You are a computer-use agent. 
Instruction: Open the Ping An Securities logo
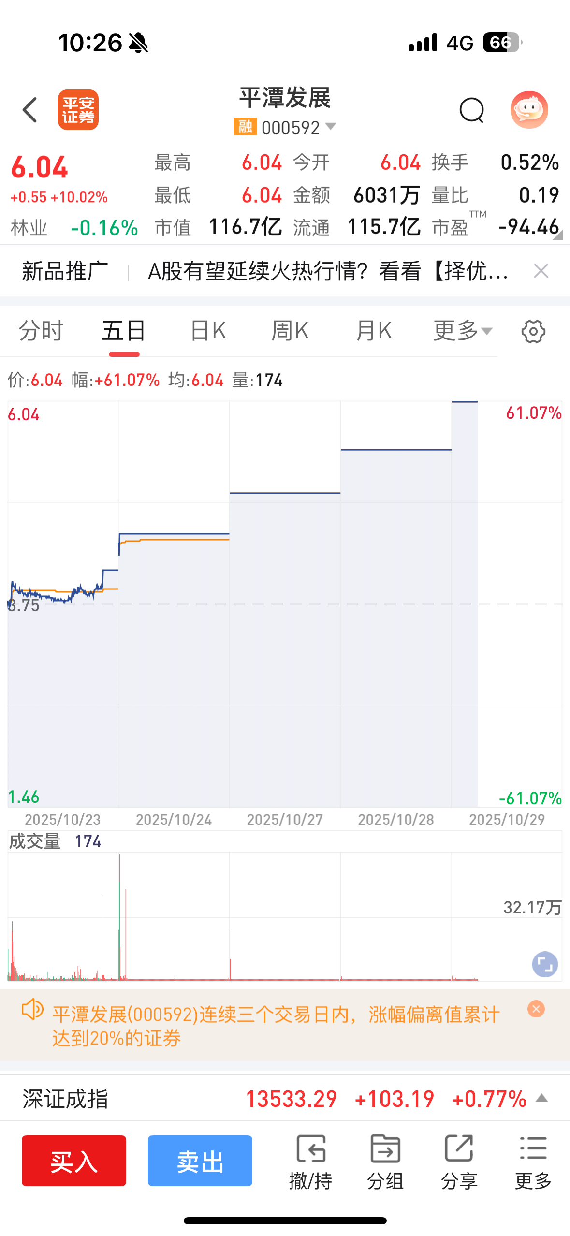pos(78,110)
